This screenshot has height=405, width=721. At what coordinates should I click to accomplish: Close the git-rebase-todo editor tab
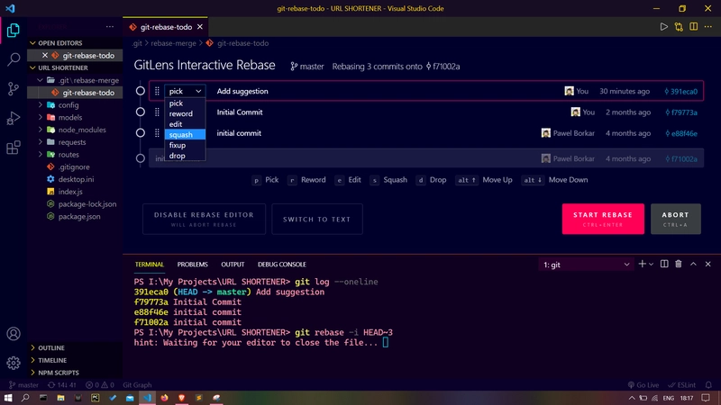pos(200,27)
